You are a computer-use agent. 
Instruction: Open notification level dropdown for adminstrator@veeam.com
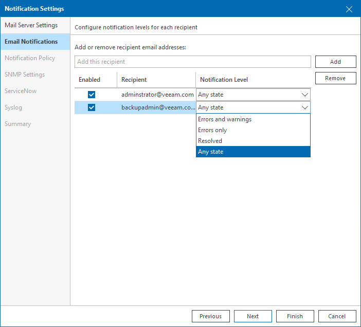tap(253, 95)
